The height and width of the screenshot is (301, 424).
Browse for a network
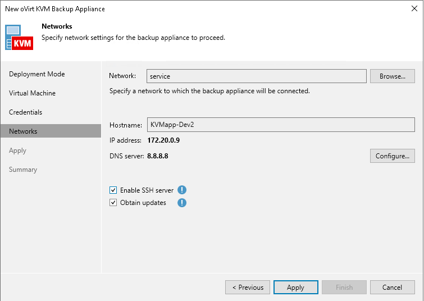pos(392,76)
